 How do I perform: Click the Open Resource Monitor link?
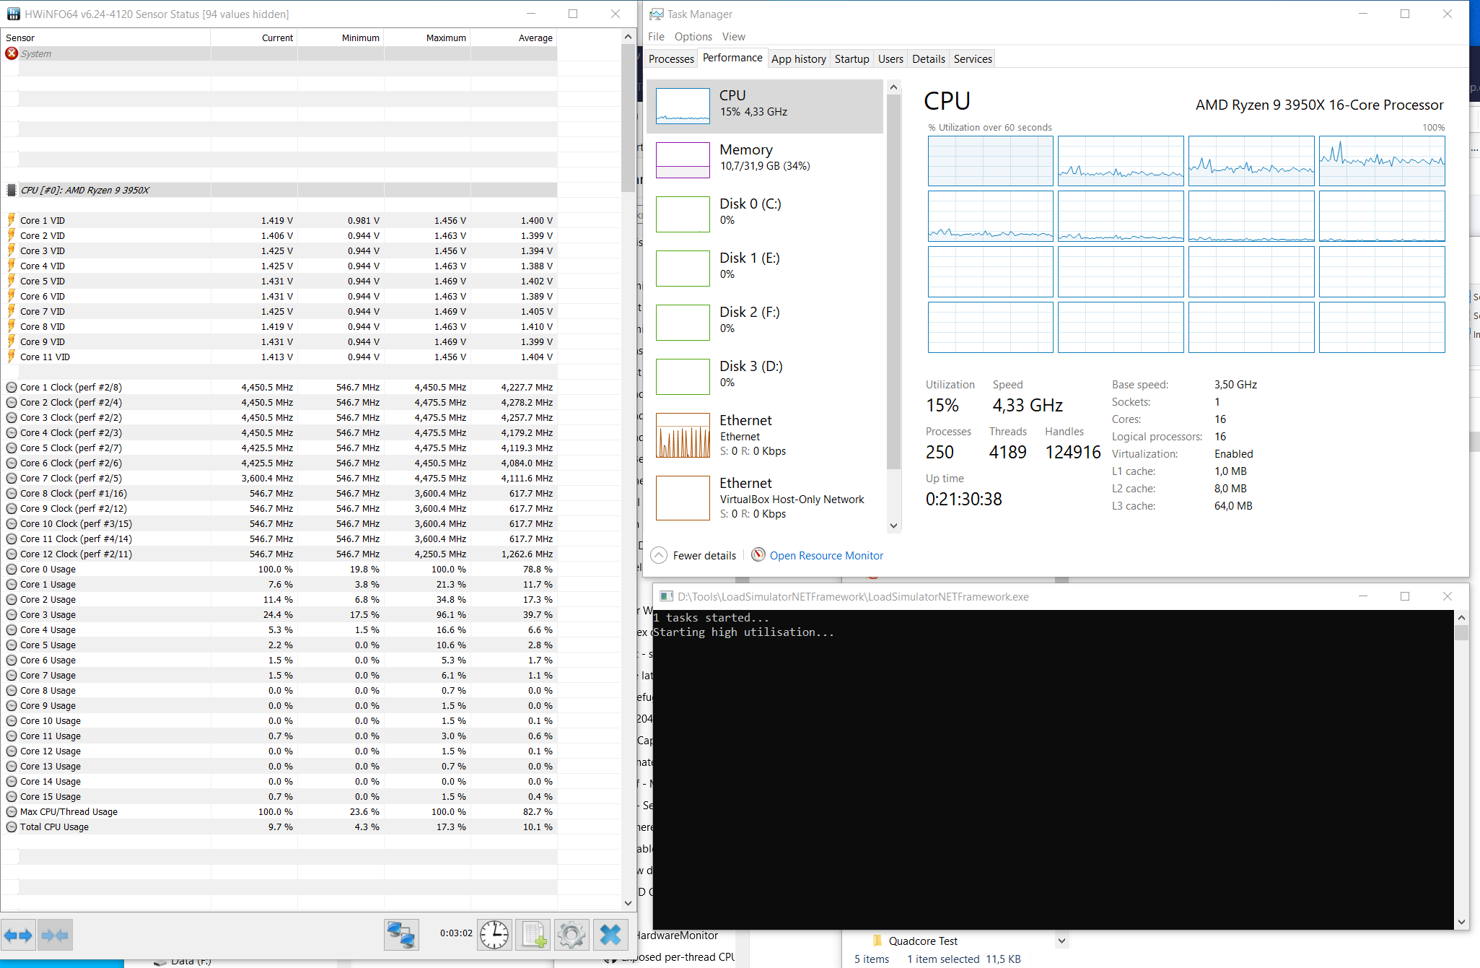pos(826,555)
